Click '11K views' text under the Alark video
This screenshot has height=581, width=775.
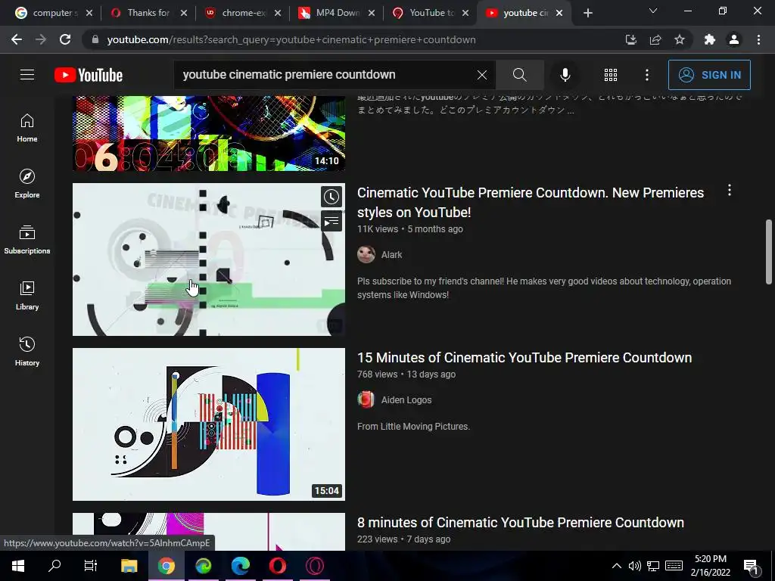(378, 228)
